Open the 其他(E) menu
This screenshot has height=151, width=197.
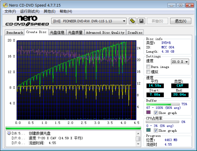coord(49,11)
